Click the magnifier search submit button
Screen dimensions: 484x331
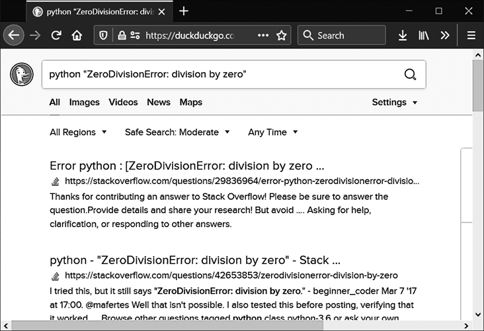(411, 75)
